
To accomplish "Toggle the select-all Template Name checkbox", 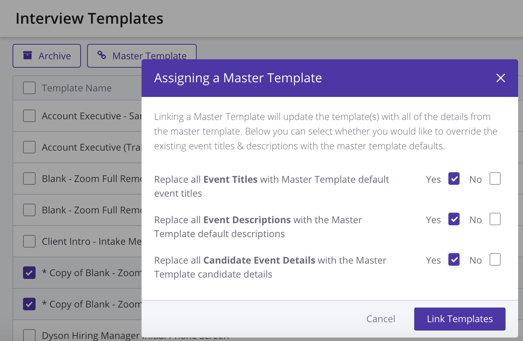I will pos(29,88).
